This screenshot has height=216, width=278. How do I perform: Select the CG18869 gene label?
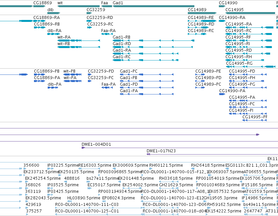42,3
